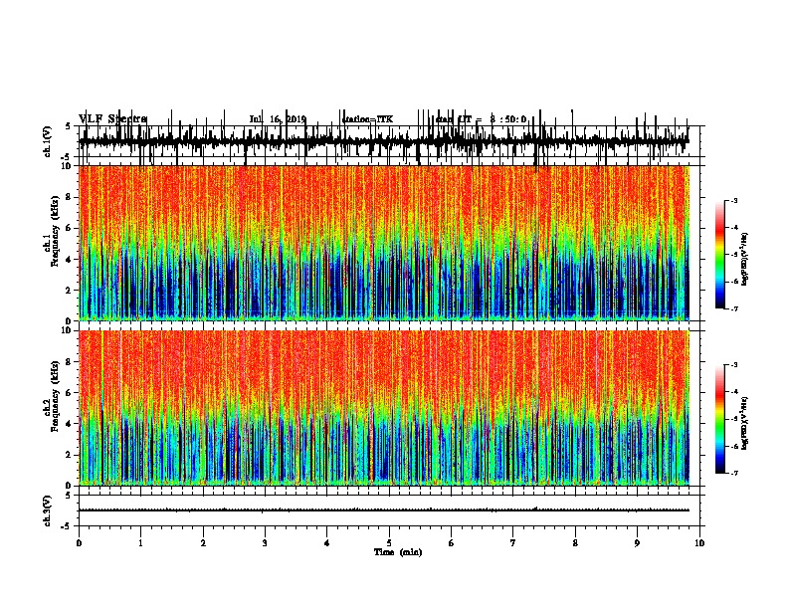The height and width of the screenshot is (609, 788).
Task: Click the ch.1 voltage waveform trace
Action: (383, 141)
